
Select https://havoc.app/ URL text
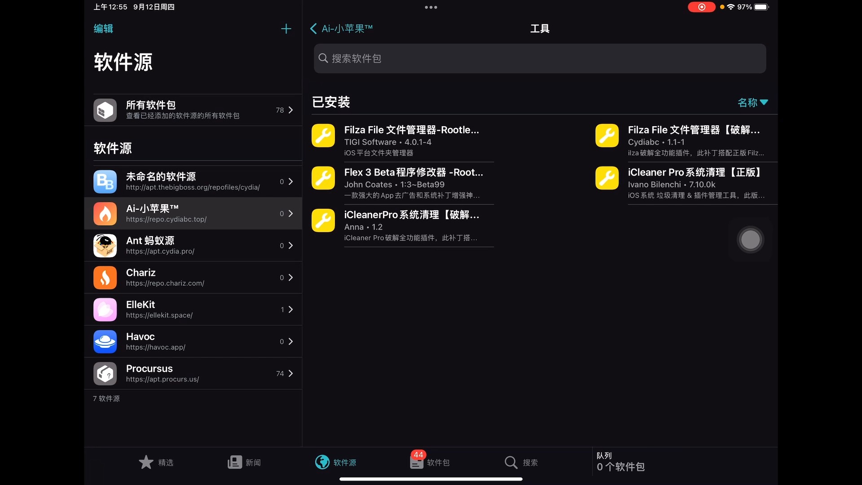(x=156, y=347)
